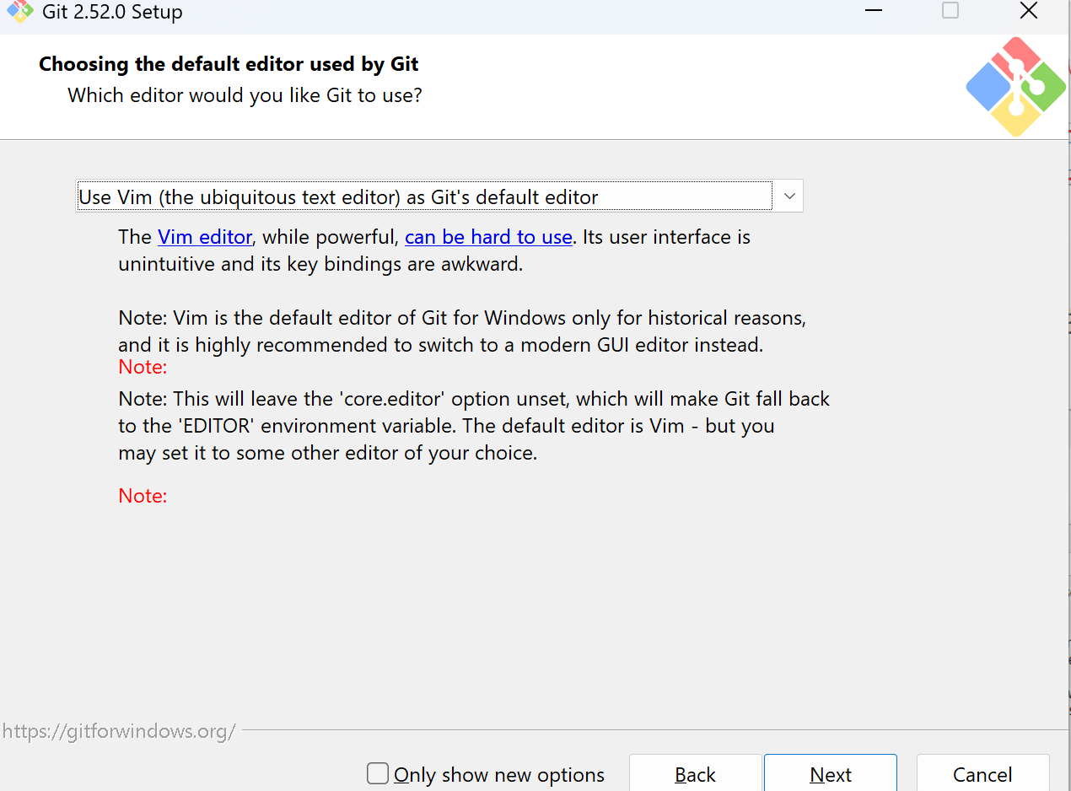Click the 'Git 2.52.0 Setup' title text
The image size is (1071, 791).
point(112,13)
